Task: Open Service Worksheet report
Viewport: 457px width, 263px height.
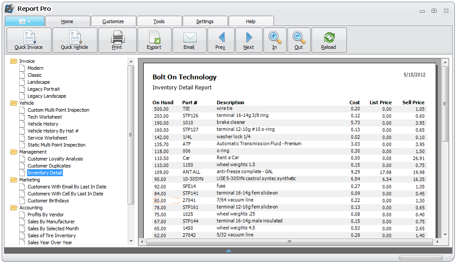Action: [48, 138]
